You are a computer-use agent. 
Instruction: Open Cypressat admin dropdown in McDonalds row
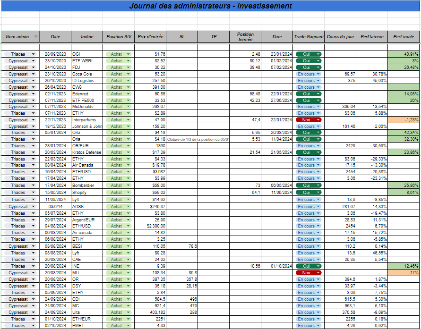click(20, 107)
